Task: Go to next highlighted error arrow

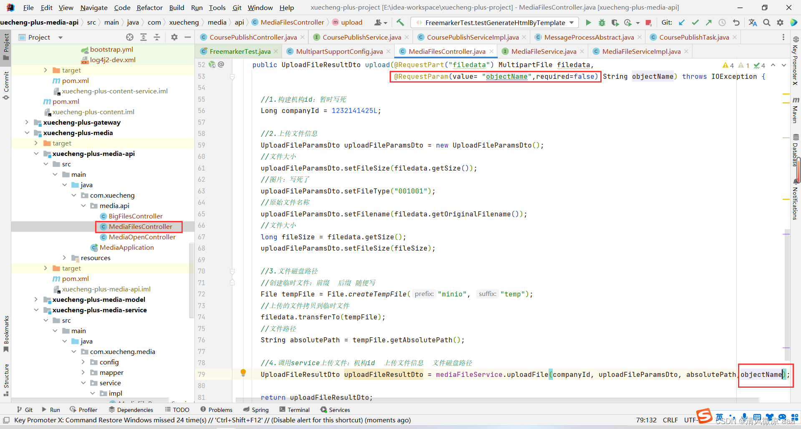Action: (784, 65)
